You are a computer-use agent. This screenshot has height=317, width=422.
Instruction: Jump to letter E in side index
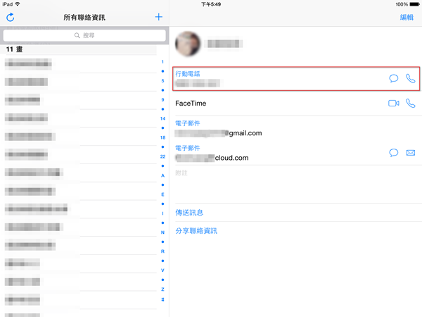click(162, 194)
